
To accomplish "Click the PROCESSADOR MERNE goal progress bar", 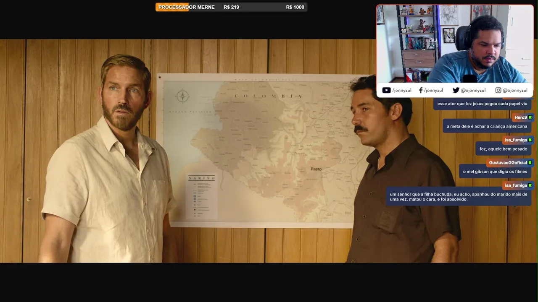I will (231, 7).
